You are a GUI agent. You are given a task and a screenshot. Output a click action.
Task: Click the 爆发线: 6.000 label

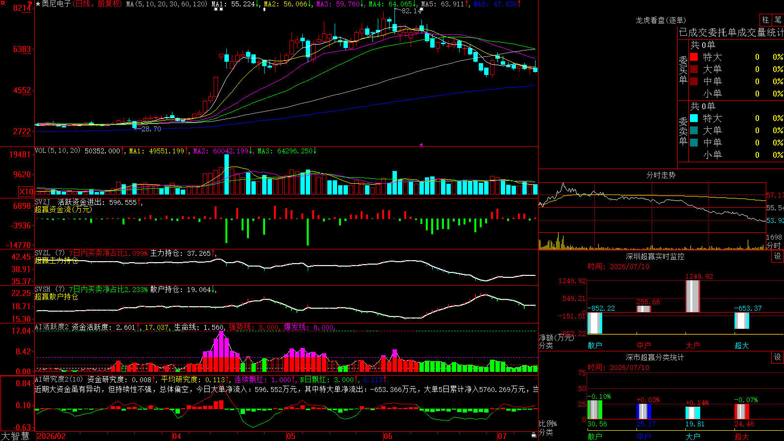pyautogui.click(x=309, y=327)
